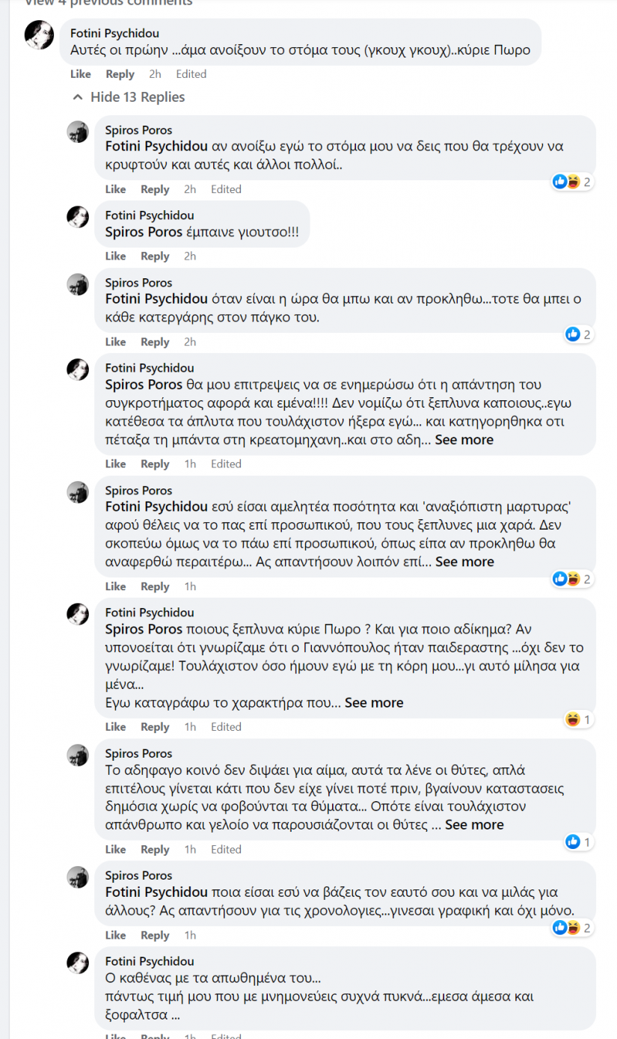Image resolution: width=617 pixels, height=1039 pixels.
Task: Collapse thread with Hide 13 Replies
Action: pos(129,97)
